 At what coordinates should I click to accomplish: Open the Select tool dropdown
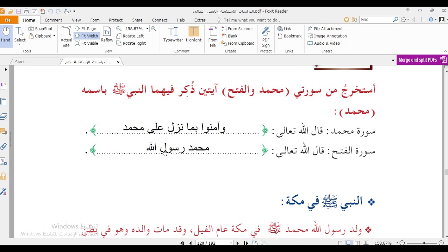point(20,44)
